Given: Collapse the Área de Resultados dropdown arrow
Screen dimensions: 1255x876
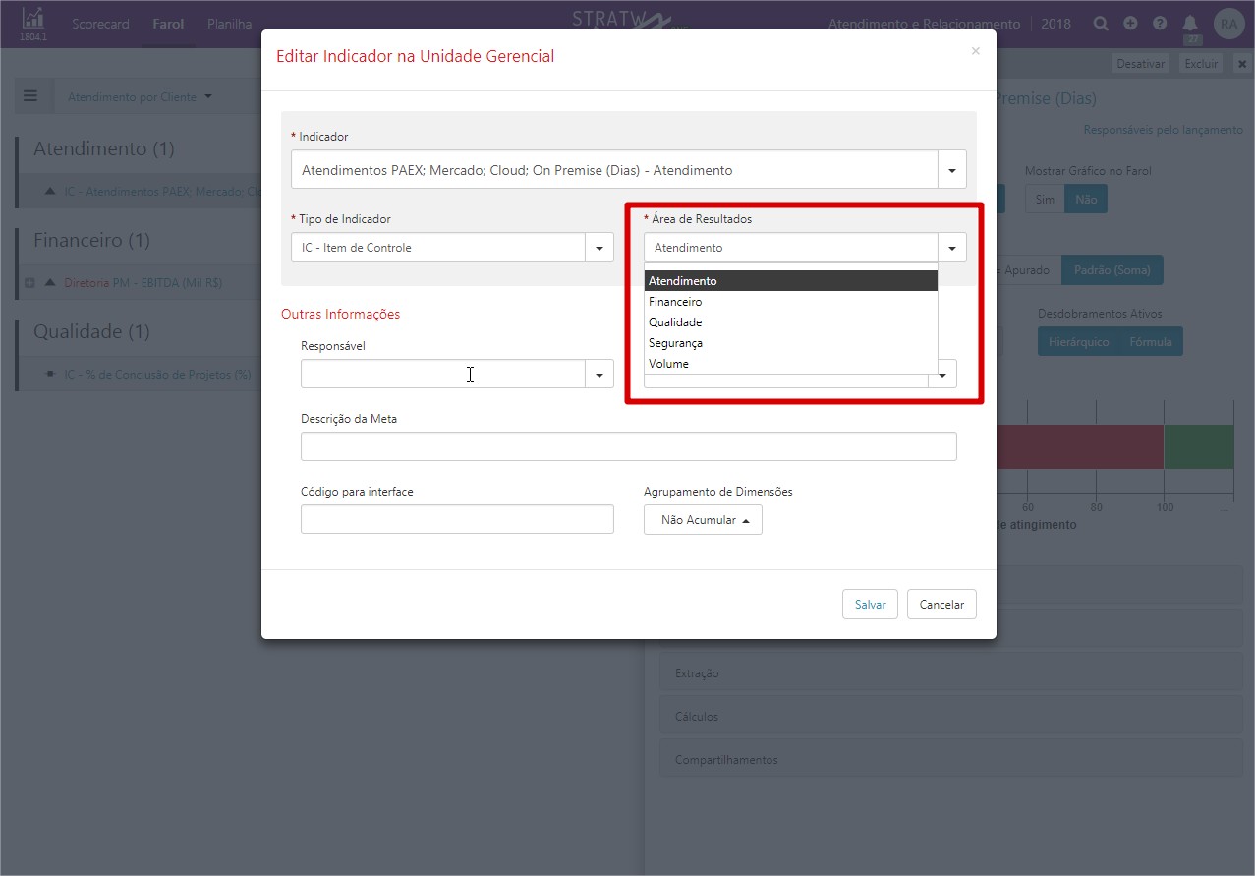Looking at the screenshot, I should click(951, 247).
